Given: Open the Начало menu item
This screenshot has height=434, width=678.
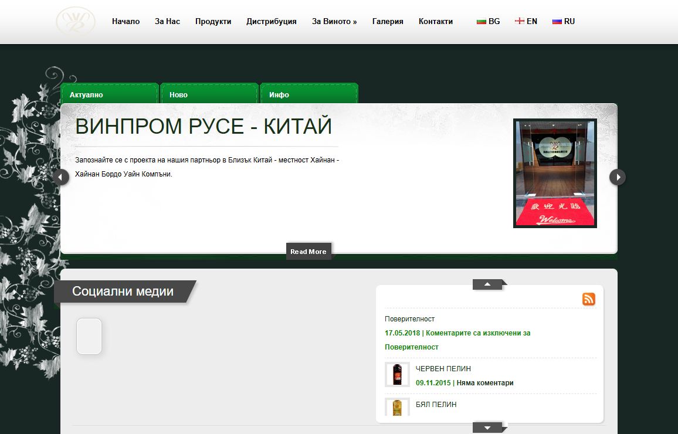Looking at the screenshot, I should click(126, 21).
